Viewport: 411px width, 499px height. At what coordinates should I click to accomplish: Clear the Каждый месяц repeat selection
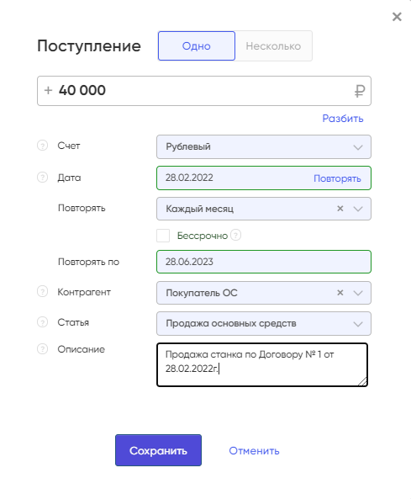pos(340,209)
